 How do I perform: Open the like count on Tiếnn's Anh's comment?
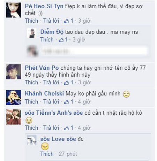[69, 128]
